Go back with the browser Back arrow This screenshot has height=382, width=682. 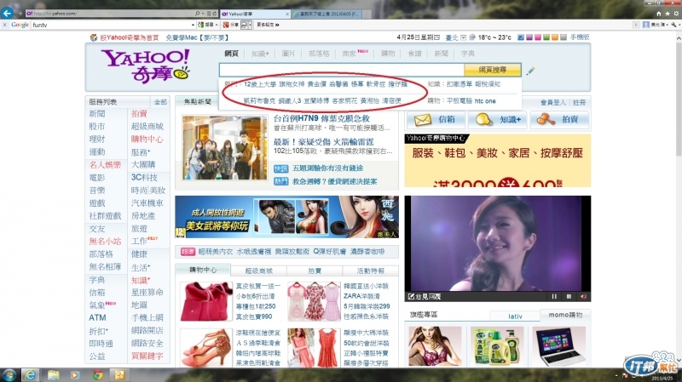[x=7, y=13]
